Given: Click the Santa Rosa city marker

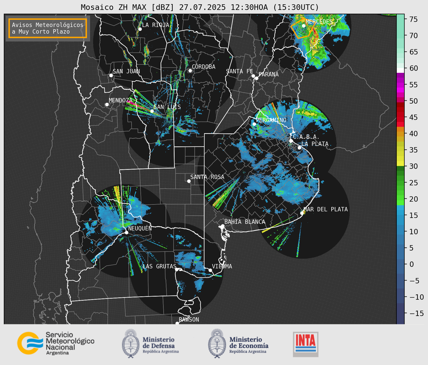Looking at the screenshot, I should tap(189, 181).
